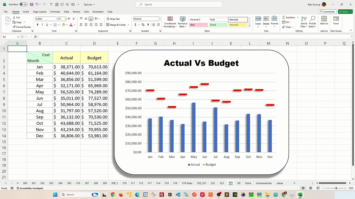Viewport: 355px width, 199px height.
Task: Click Accounting Number Format dollar icon
Action: click(135, 25)
